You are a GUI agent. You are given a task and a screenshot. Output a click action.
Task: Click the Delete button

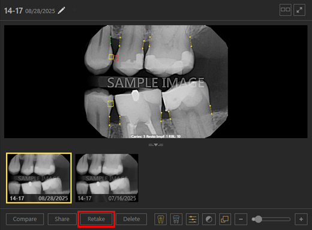coord(131,219)
